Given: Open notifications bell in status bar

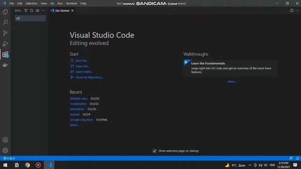Looking at the screenshot, I should [297, 158].
